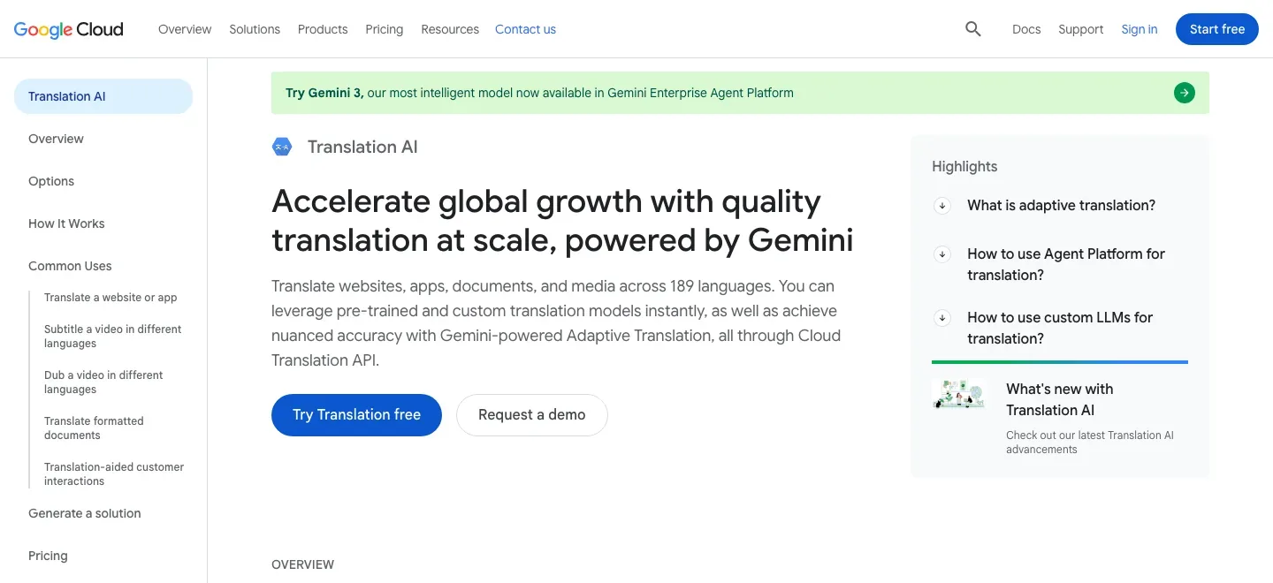Open 'Dub a video in different languages'
The width and height of the screenshot is (1273, 583).
coord(103,382)
